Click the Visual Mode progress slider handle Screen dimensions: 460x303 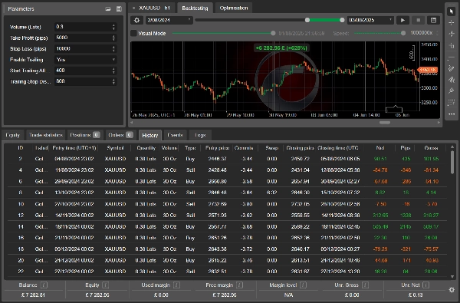pos(273,33)
